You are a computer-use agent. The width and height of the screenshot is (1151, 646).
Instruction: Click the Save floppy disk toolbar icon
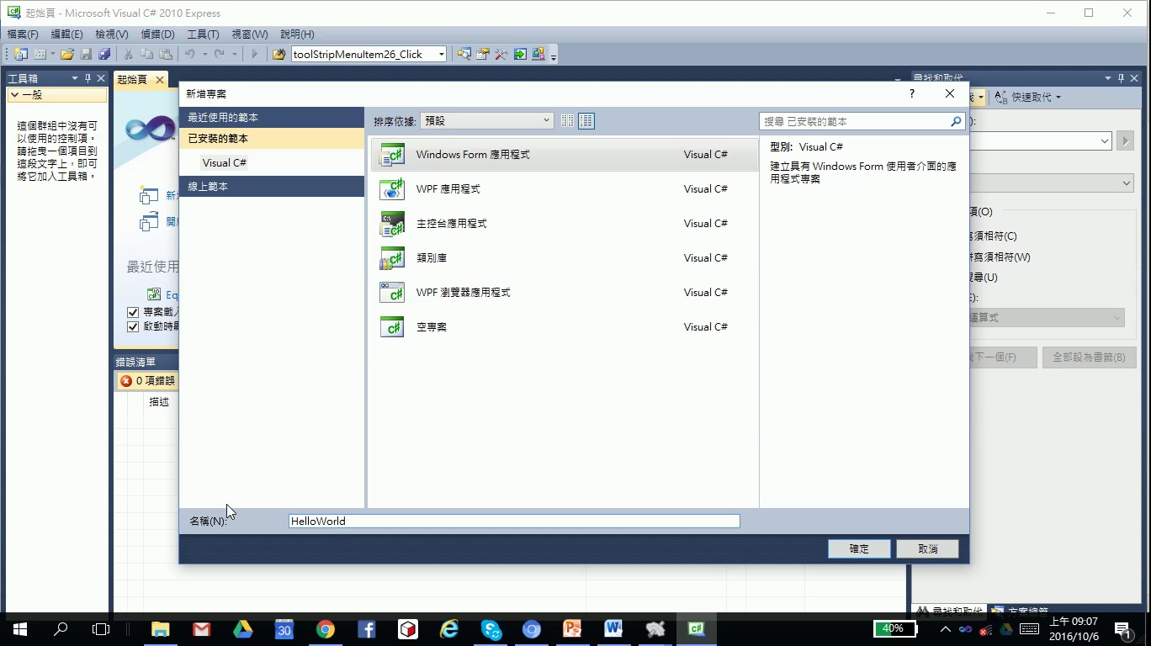click(x=86, y=54)
